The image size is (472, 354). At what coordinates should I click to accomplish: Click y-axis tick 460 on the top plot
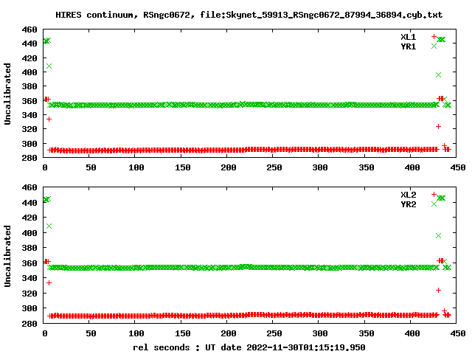point(29,29)
